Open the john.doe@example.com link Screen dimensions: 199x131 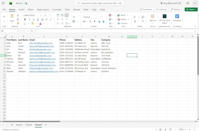[x=41, y=43]
